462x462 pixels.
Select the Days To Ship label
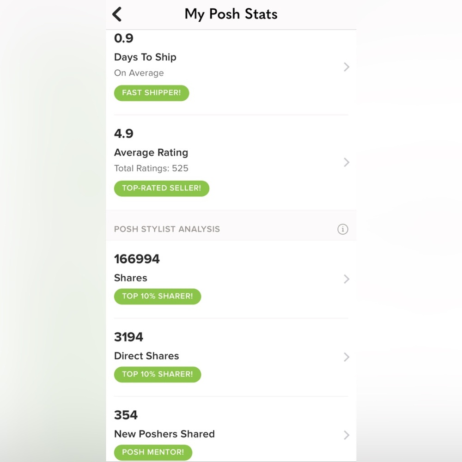(x=145, y=57)
